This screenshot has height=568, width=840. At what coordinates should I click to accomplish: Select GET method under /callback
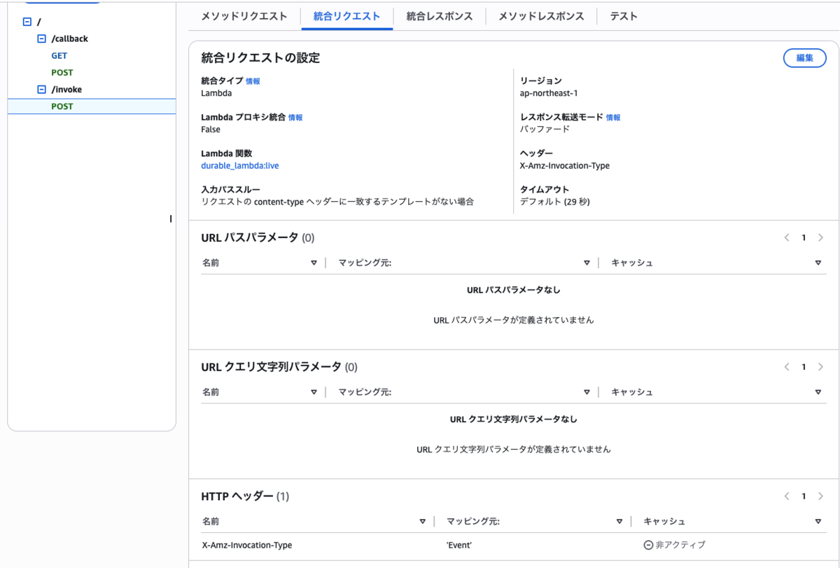coord(59,56)
